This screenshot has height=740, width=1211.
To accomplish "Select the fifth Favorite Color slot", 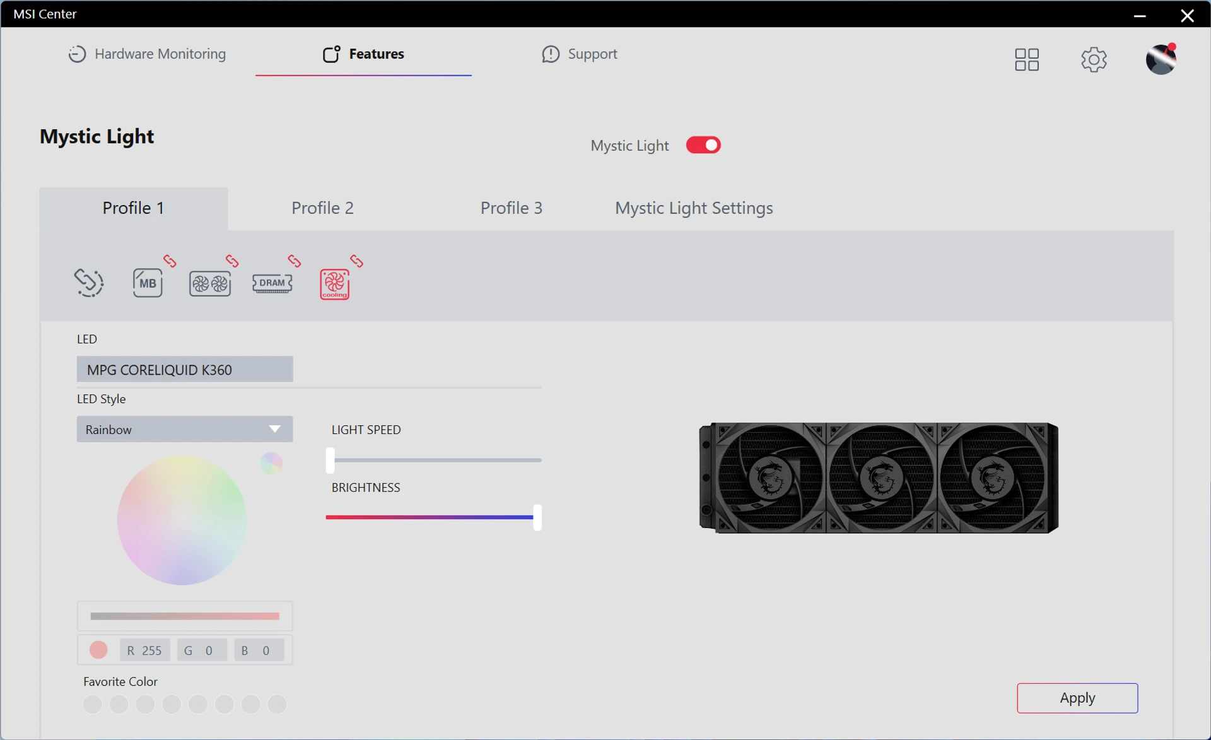I will coord(198,704).
